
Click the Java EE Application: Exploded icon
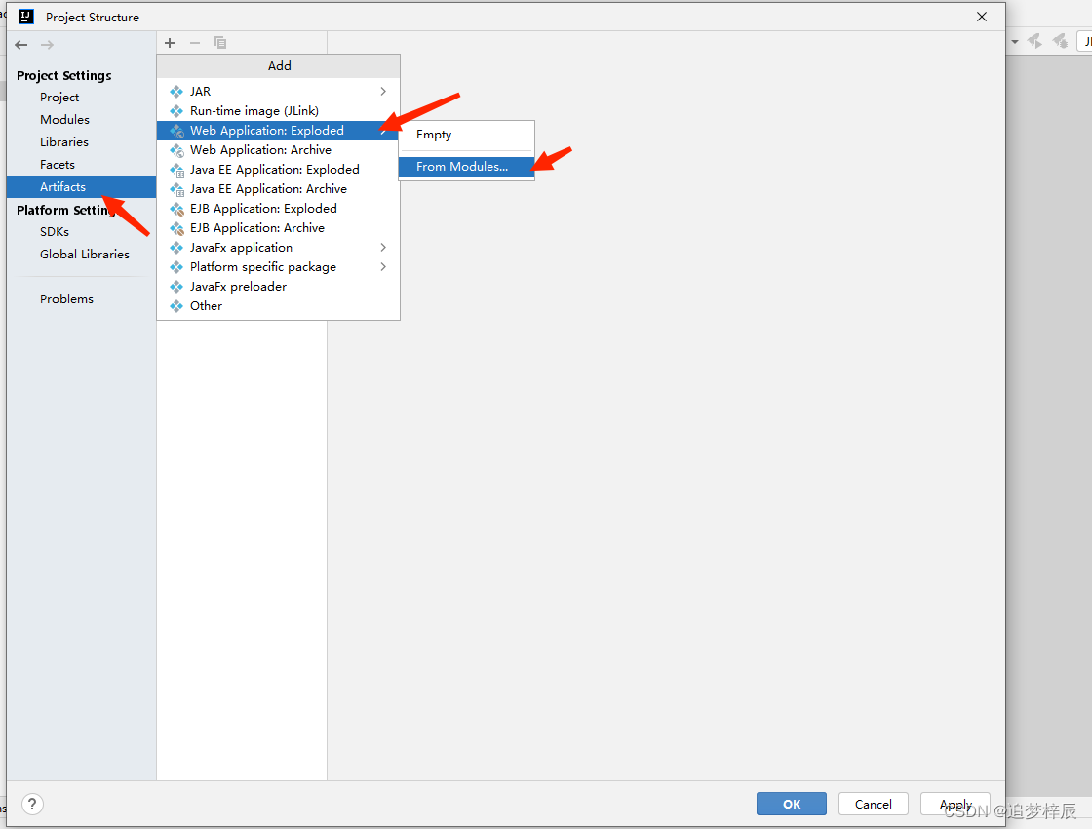click(176, 170)
